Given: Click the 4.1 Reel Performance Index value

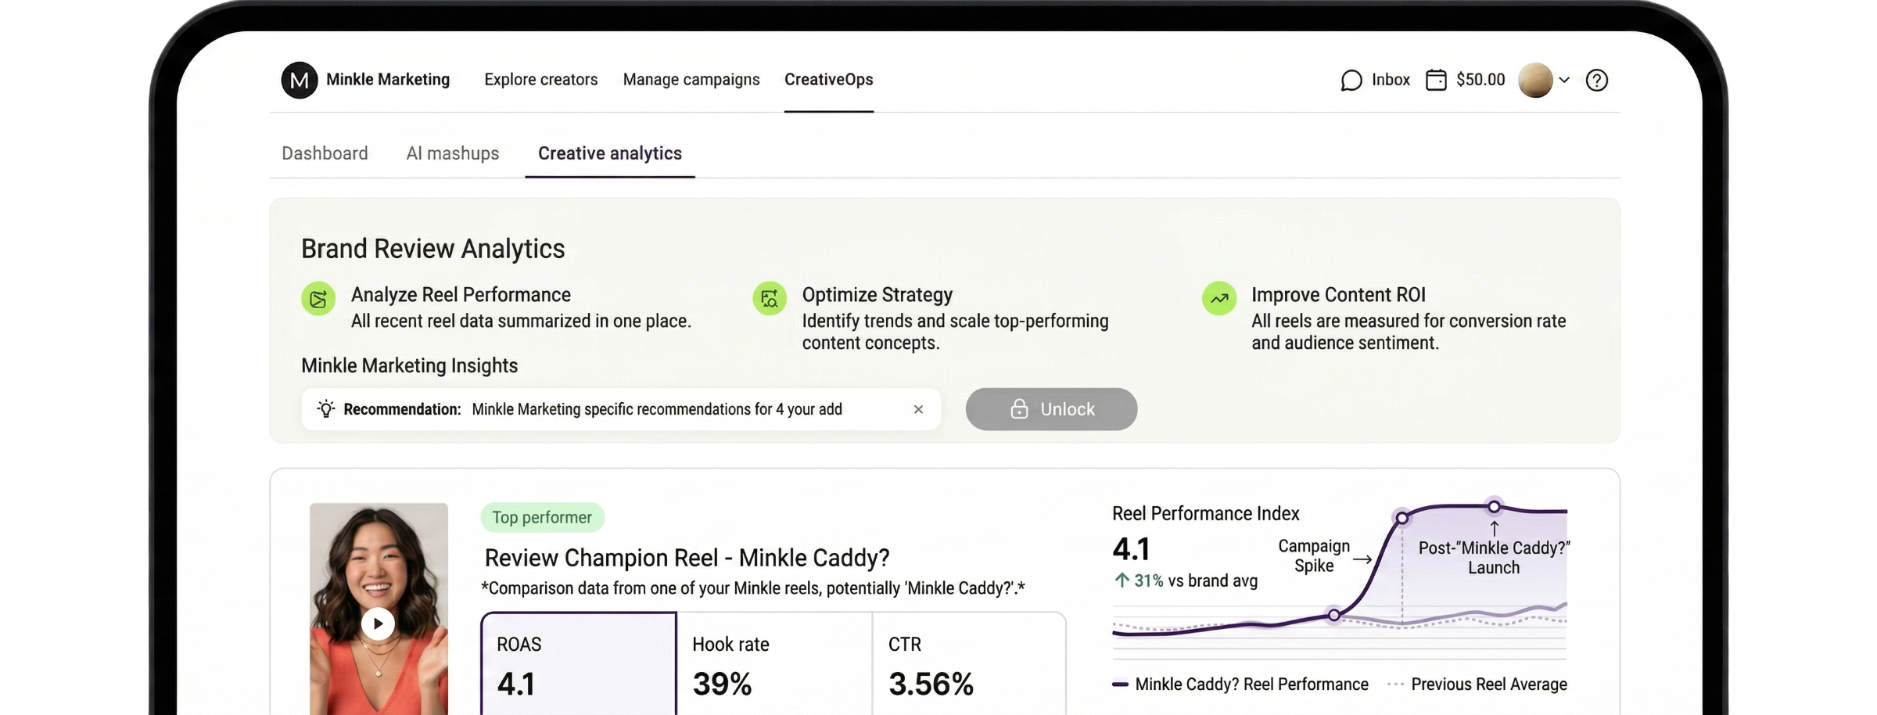Looking at the screenshot, I should pyautogui.click(x=1131, y=549).
